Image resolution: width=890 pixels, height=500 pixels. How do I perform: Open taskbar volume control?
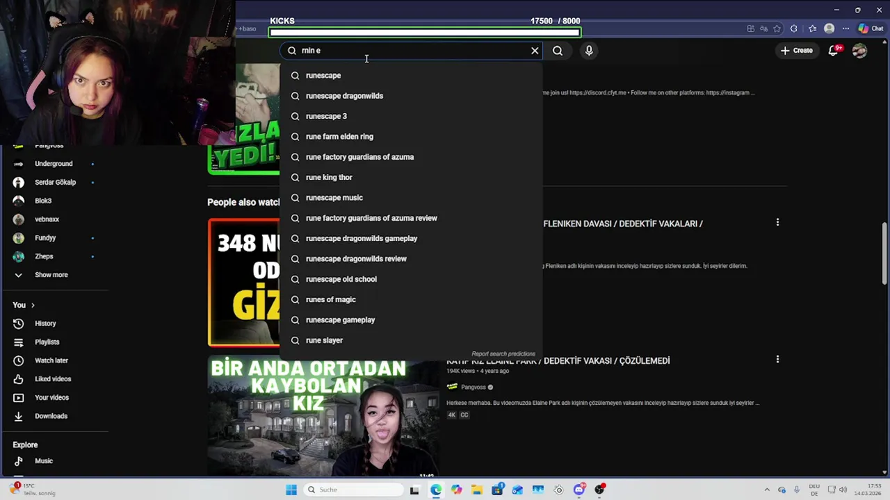(x=843, y=490)
